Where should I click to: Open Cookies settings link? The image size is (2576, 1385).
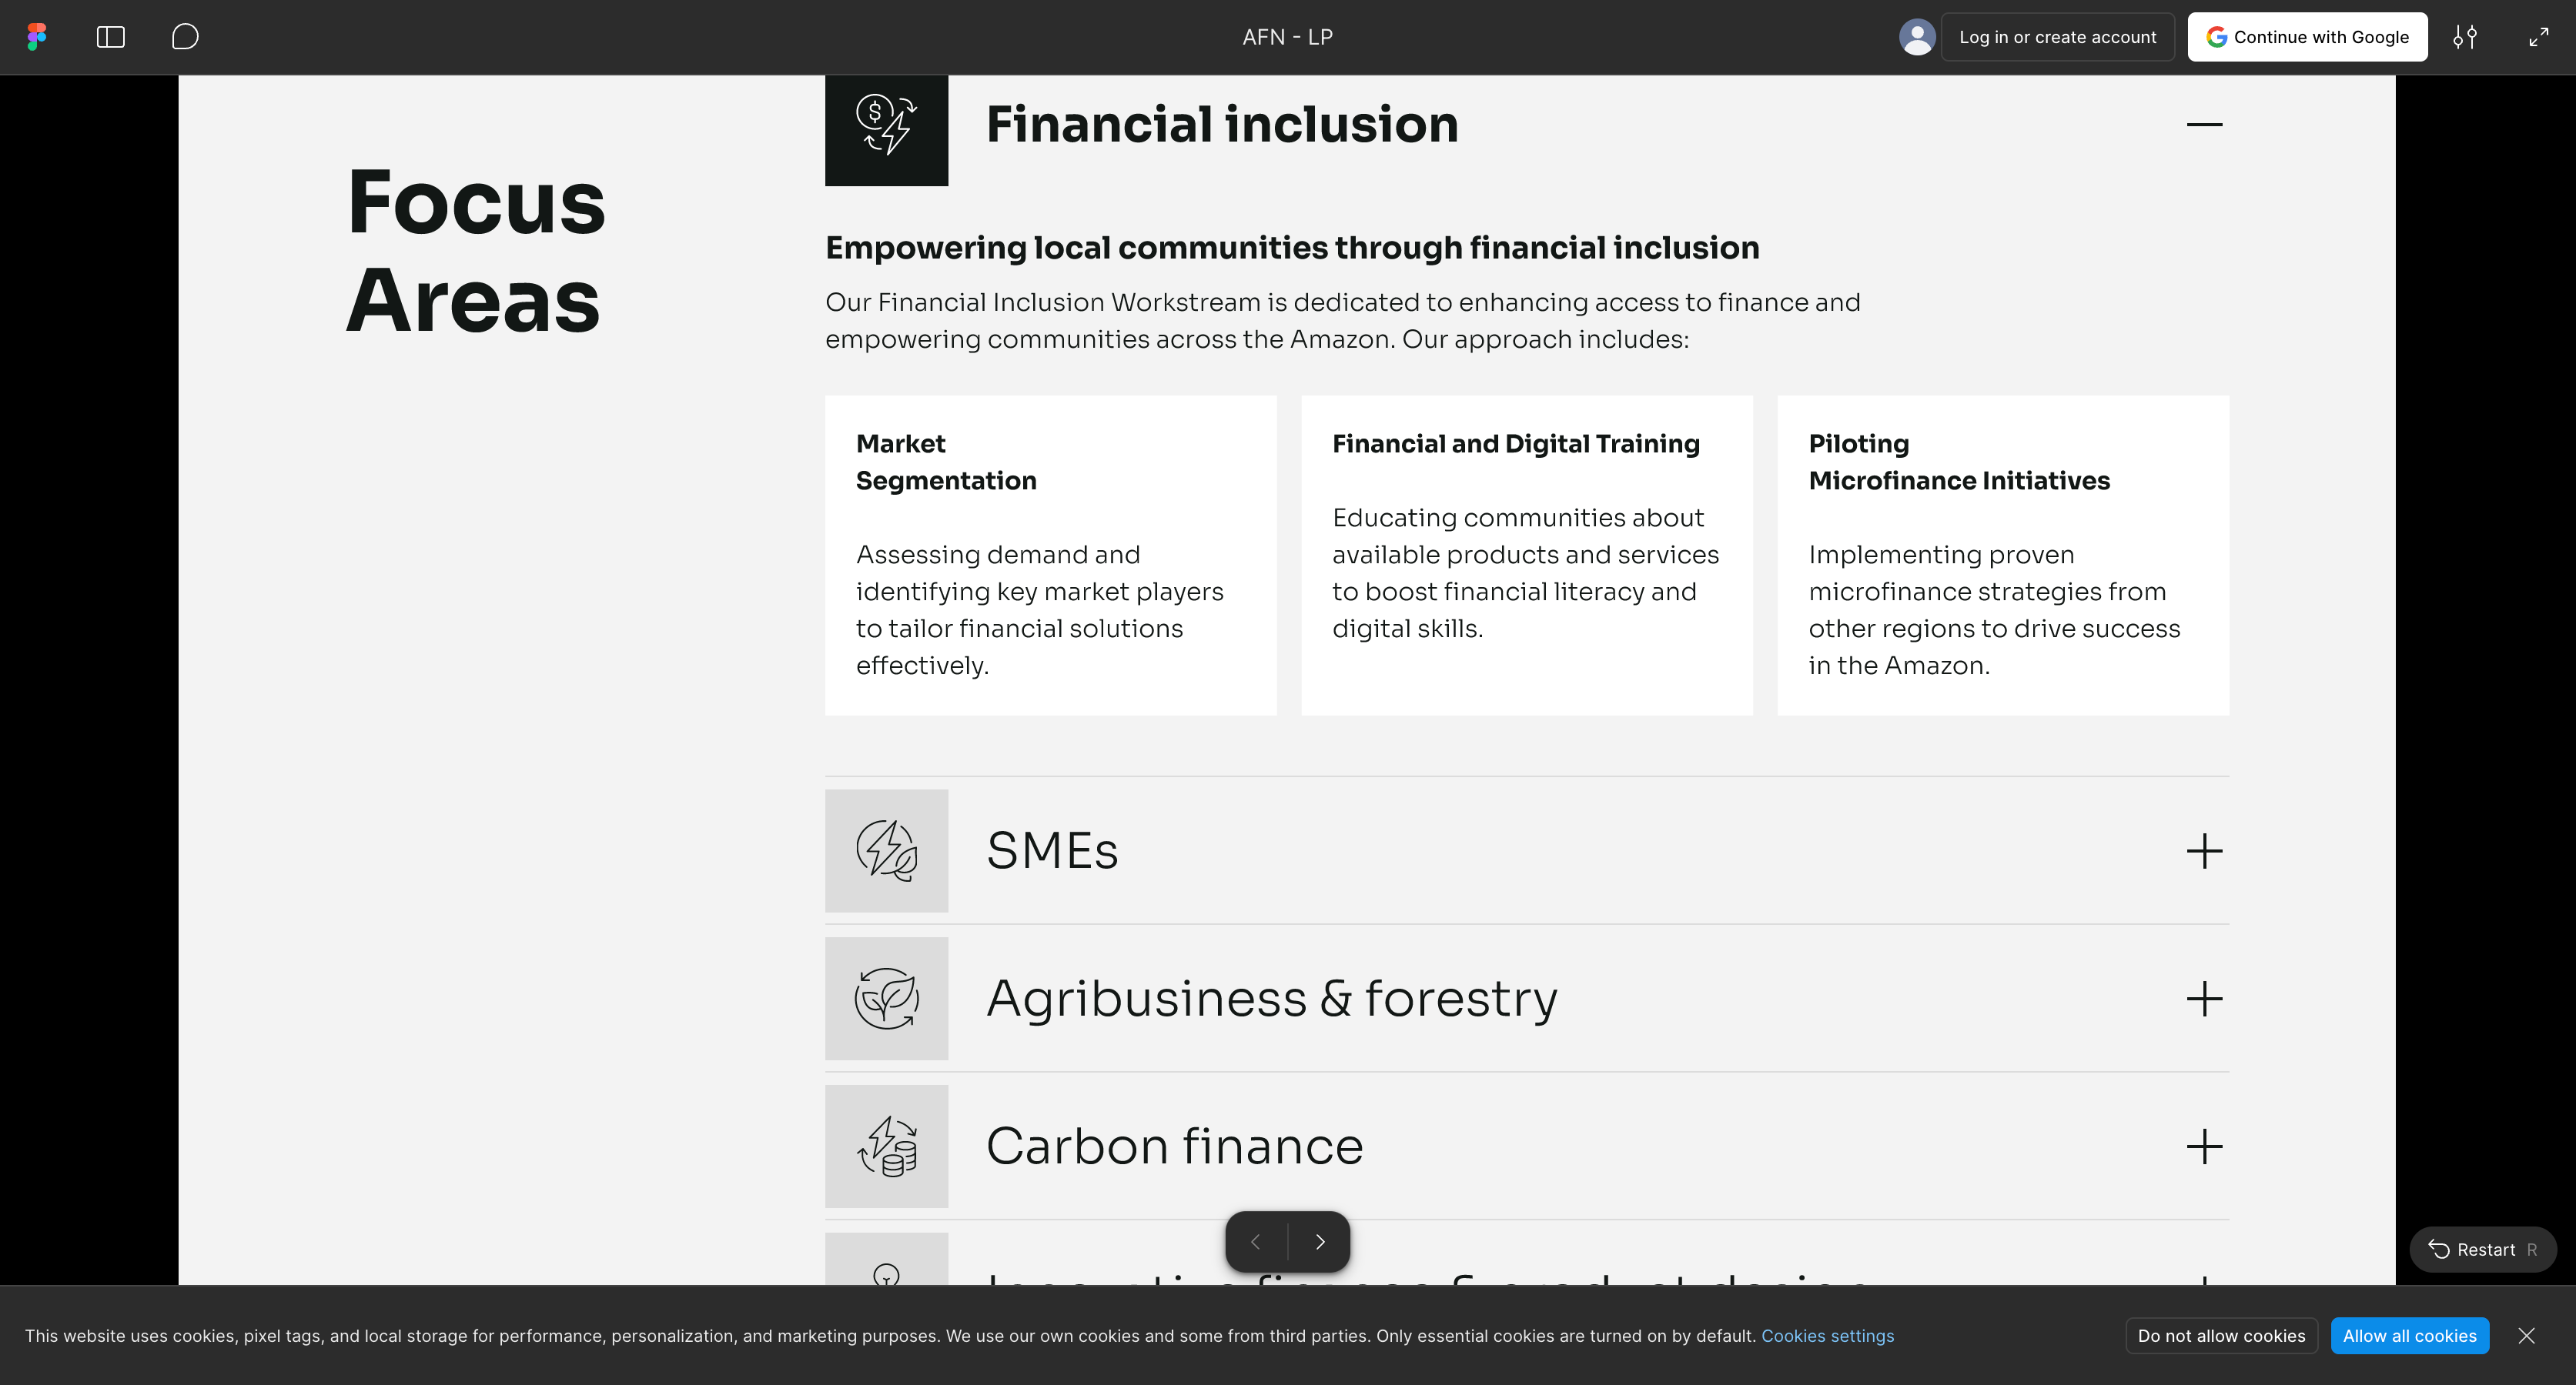[x=1827, y=1336]
